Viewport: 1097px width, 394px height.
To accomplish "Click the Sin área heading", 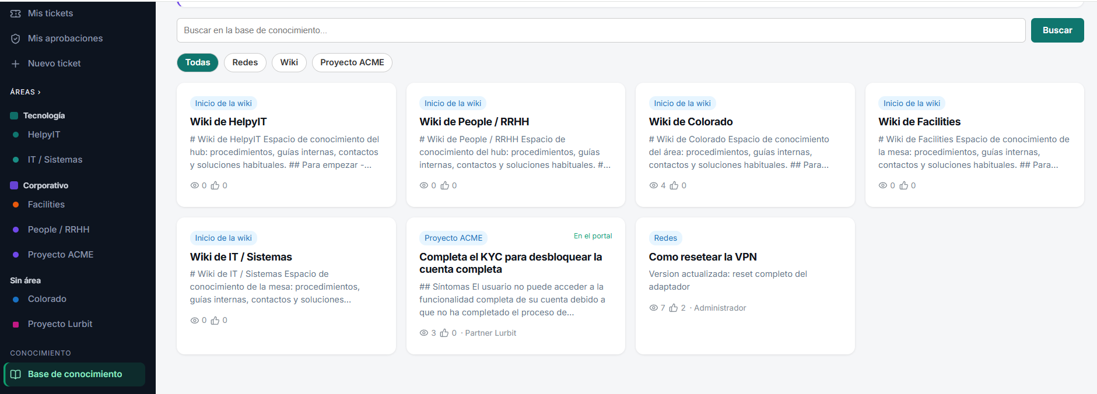I will (x=25, y=280).
